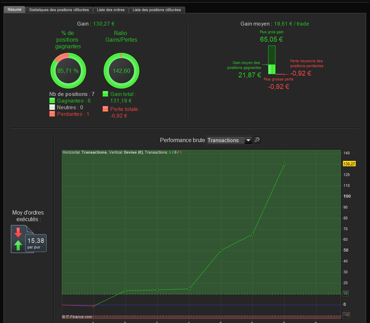Viewport: 370px width, 323px height.
Task: Click the 15,38 par jour badge
Action: coord(36,243)
